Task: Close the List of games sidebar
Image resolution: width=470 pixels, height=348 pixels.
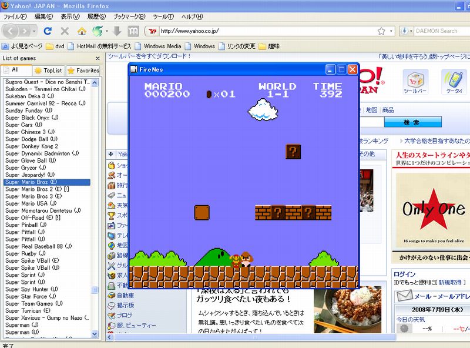Action: point(98,58)
